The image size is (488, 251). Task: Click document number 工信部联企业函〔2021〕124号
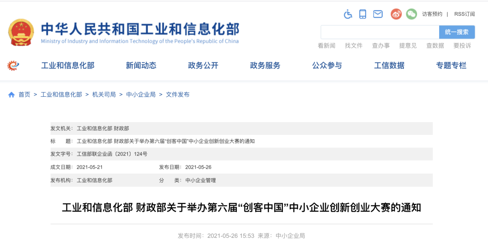(112, 154)
